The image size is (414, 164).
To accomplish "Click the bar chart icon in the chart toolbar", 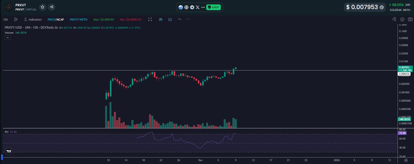I will [161, 20].
